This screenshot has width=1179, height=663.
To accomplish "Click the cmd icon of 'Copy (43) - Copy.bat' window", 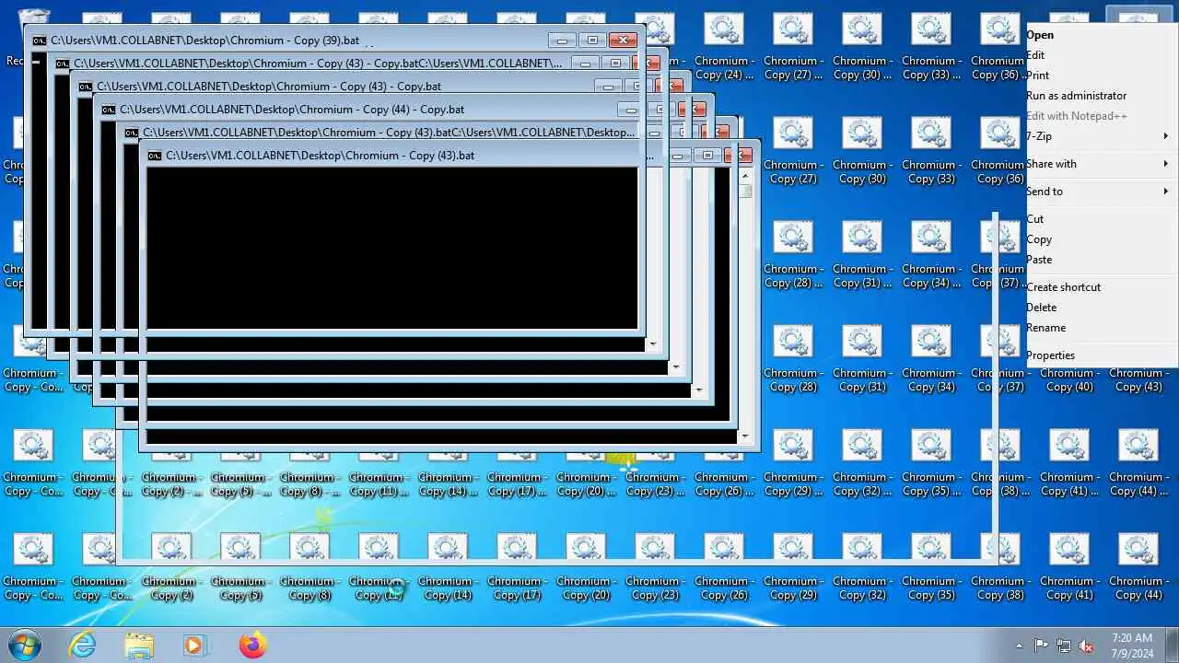I will click(x=86, y=87).
